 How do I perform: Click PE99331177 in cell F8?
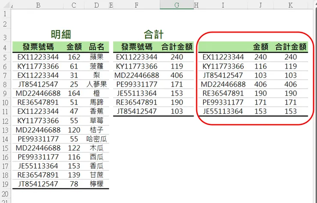point(137,84)
